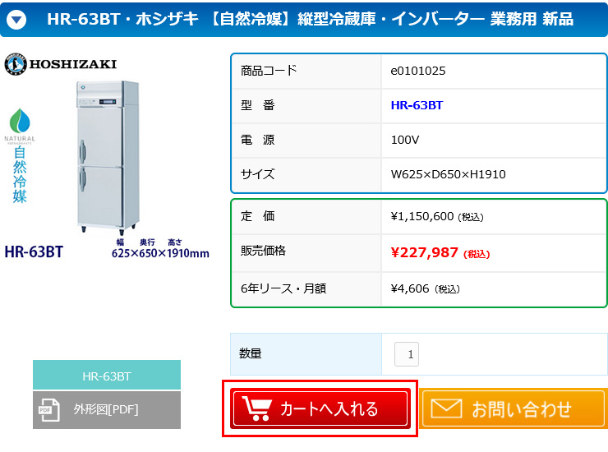
Task: Click the quantity input field
Action: point(407,354)
